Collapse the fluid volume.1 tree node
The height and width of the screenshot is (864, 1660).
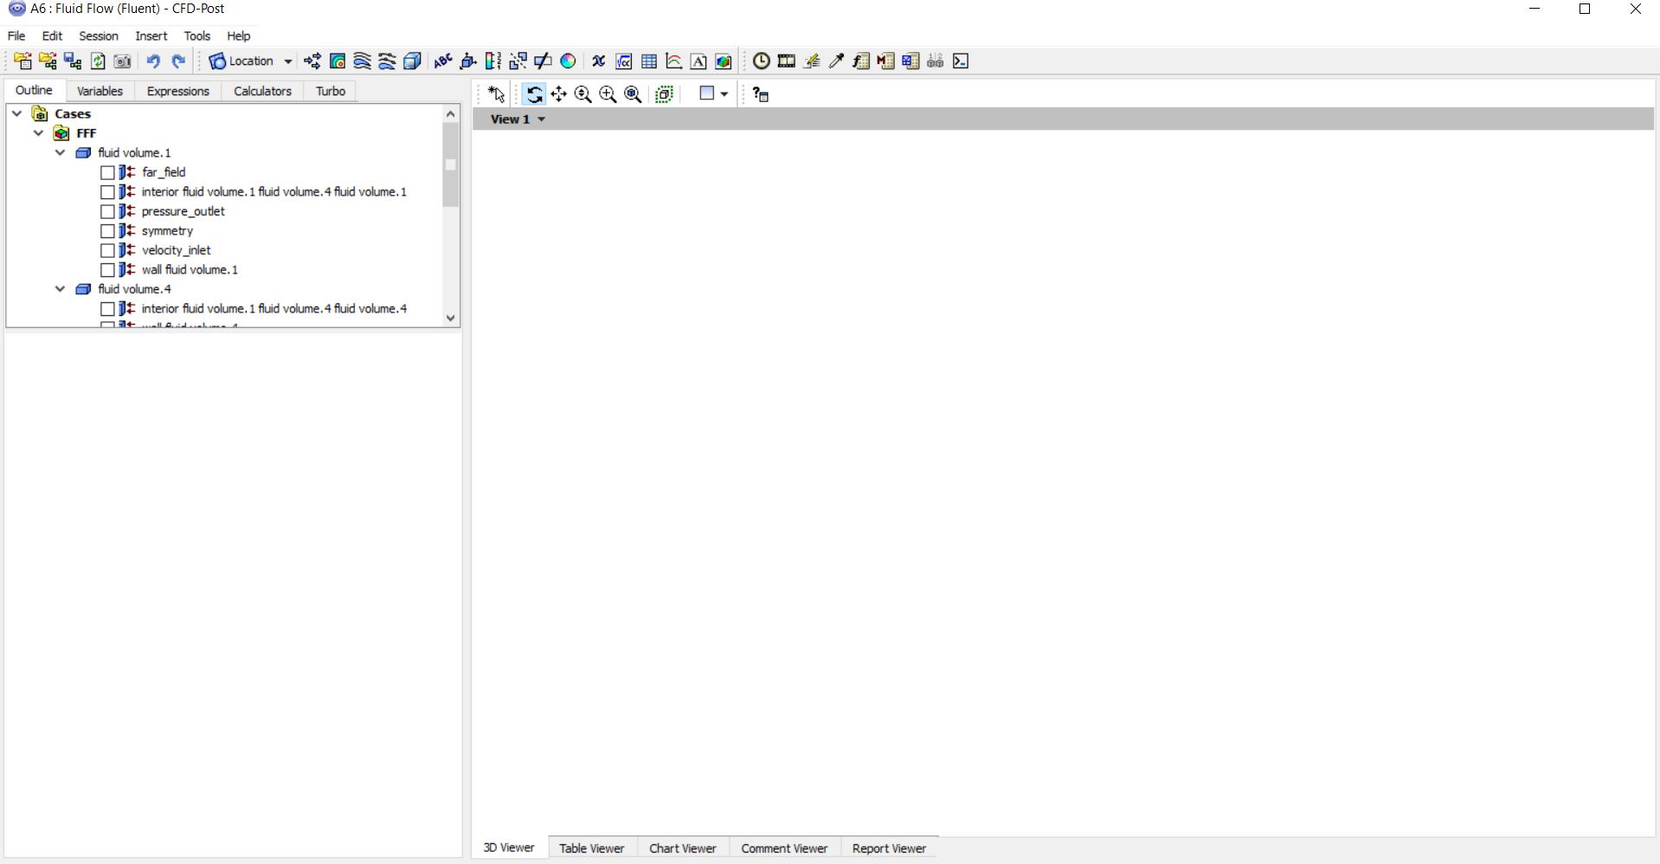click(60, 152)
